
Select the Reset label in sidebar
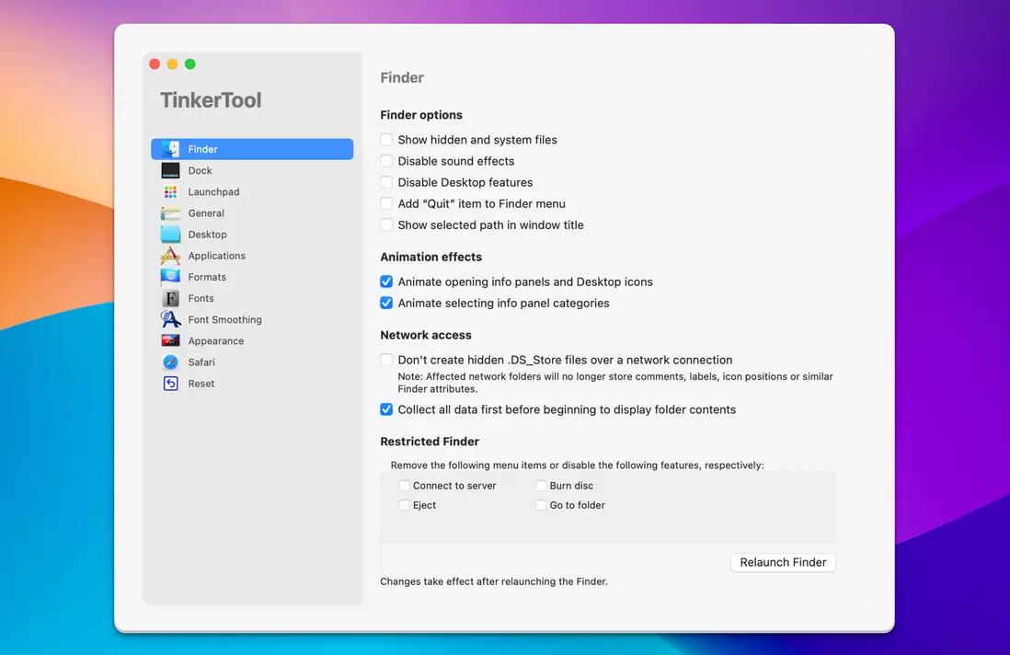(201, 384)
